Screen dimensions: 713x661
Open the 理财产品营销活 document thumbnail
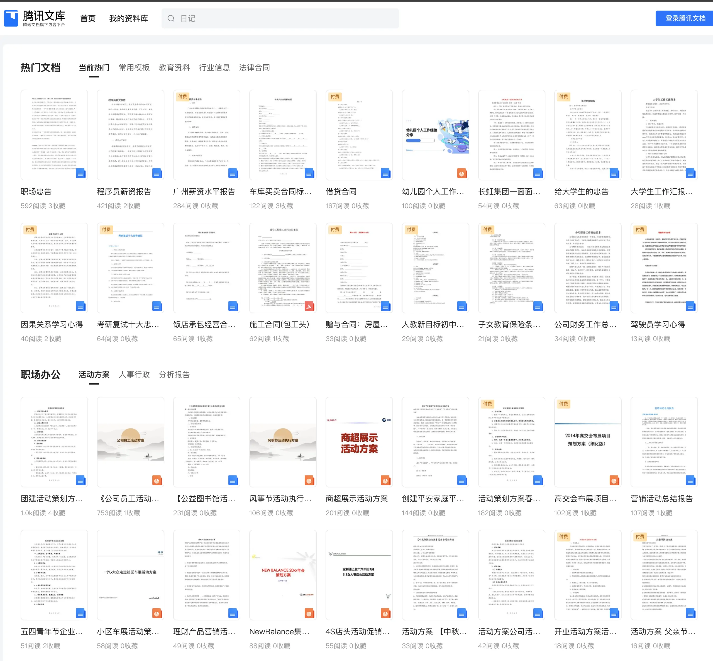[x=207, y=575]
